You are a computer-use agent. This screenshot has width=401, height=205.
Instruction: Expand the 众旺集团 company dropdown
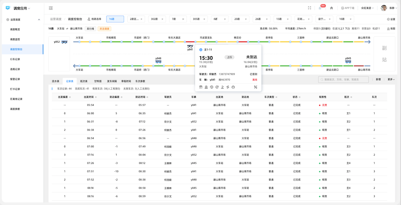pos(367,8)
